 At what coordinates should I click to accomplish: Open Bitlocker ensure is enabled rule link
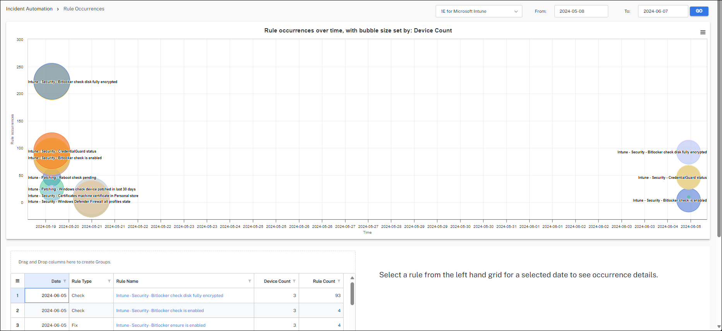click(x=161, y=325)
